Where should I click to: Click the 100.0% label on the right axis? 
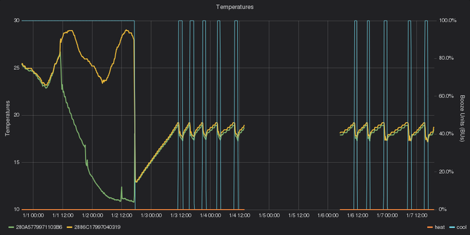(x=448, y=21)
